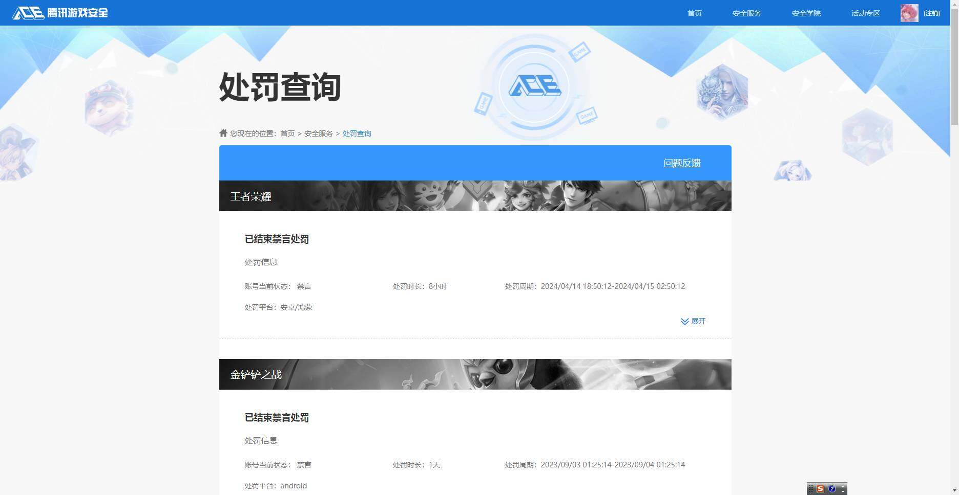Click the ACE 腾讯游戏安全 logo

60,13
